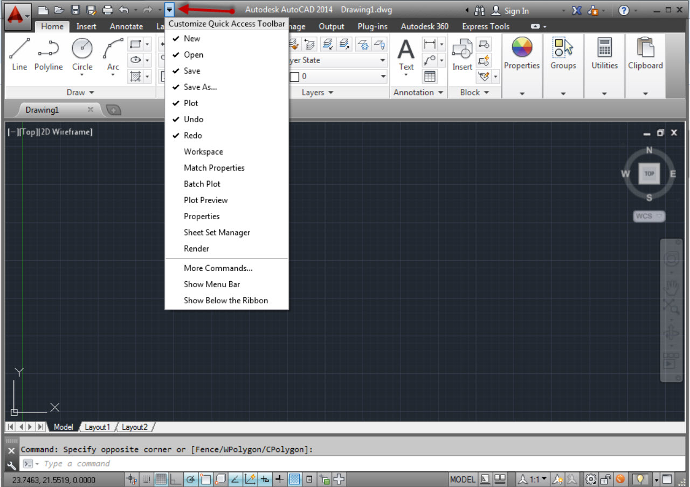The height and width of the screenshot is (487, 690).
Task: Select the Polyline tool
Action: click(49, 54)
